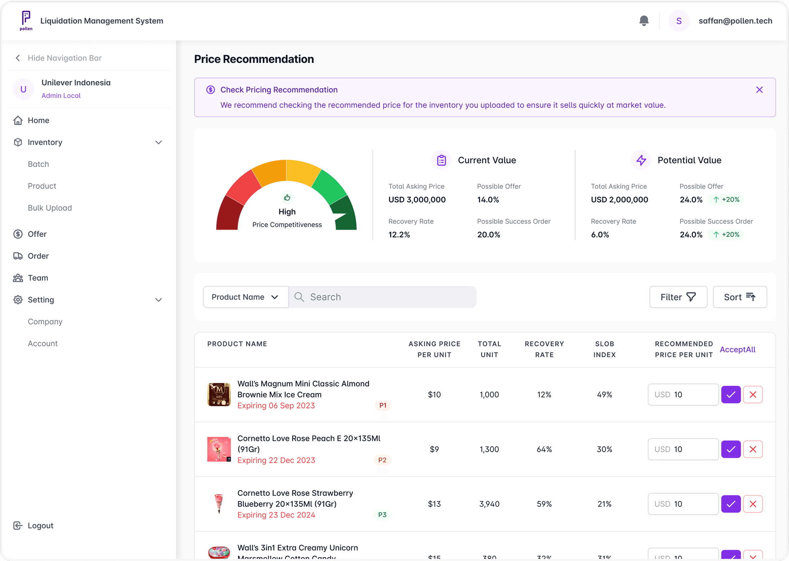The height and width of the screenshot is (561, 789).
Task: Collapse the Setting chevron
Action: pos(158,300)
